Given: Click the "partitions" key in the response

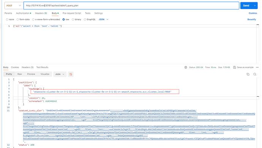Looking at the screenshot, I should click(25, 83).
